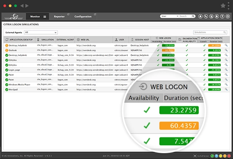Click the Simulations filter search icon
Viewport: 233px width, 159px height.
[x=225, y=32]
